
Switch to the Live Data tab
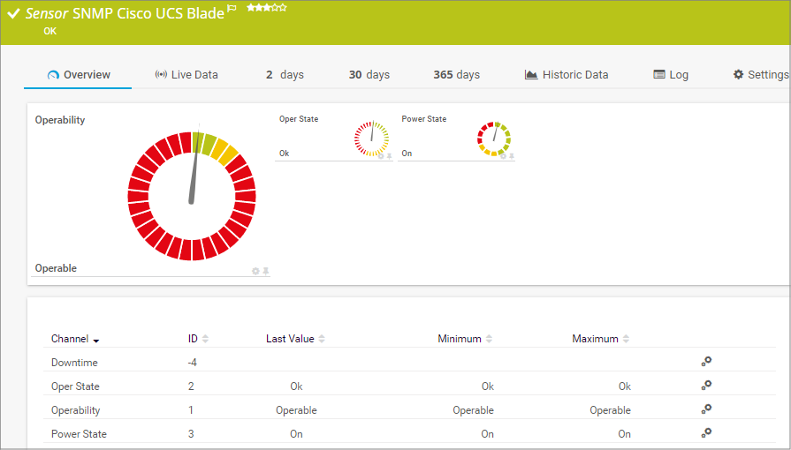point(186,75)
